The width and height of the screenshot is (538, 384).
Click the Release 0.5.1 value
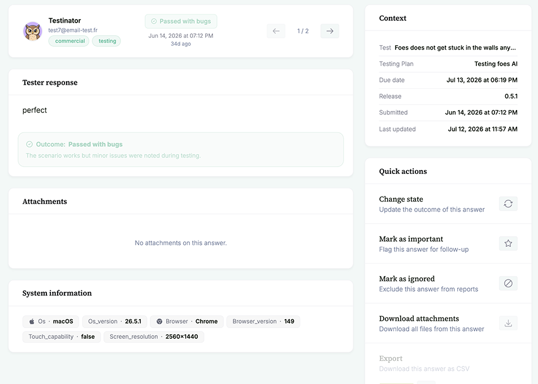511,97
